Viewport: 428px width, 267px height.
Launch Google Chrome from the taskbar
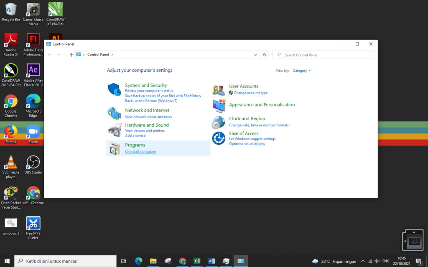pos(182,261)
